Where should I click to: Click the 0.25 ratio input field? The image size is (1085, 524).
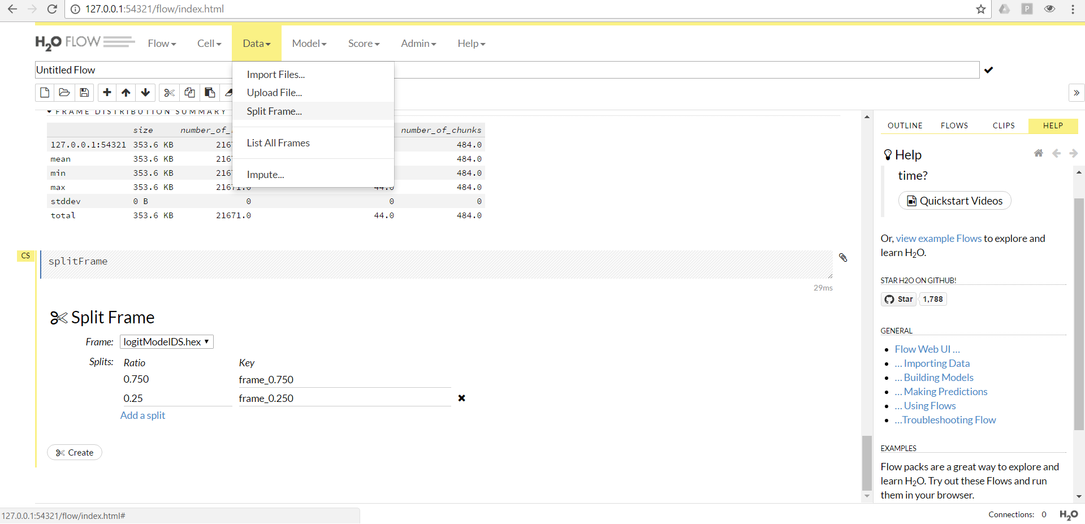[x=176, y=399]
